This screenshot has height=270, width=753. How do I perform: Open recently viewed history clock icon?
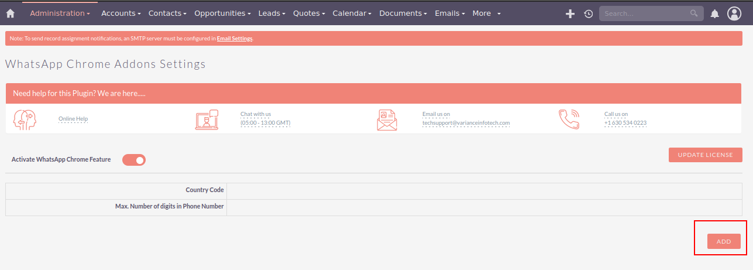(589, 13)
